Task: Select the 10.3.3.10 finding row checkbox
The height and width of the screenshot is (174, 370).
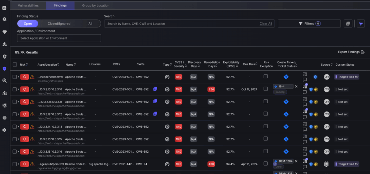Action: pos(14,90)
